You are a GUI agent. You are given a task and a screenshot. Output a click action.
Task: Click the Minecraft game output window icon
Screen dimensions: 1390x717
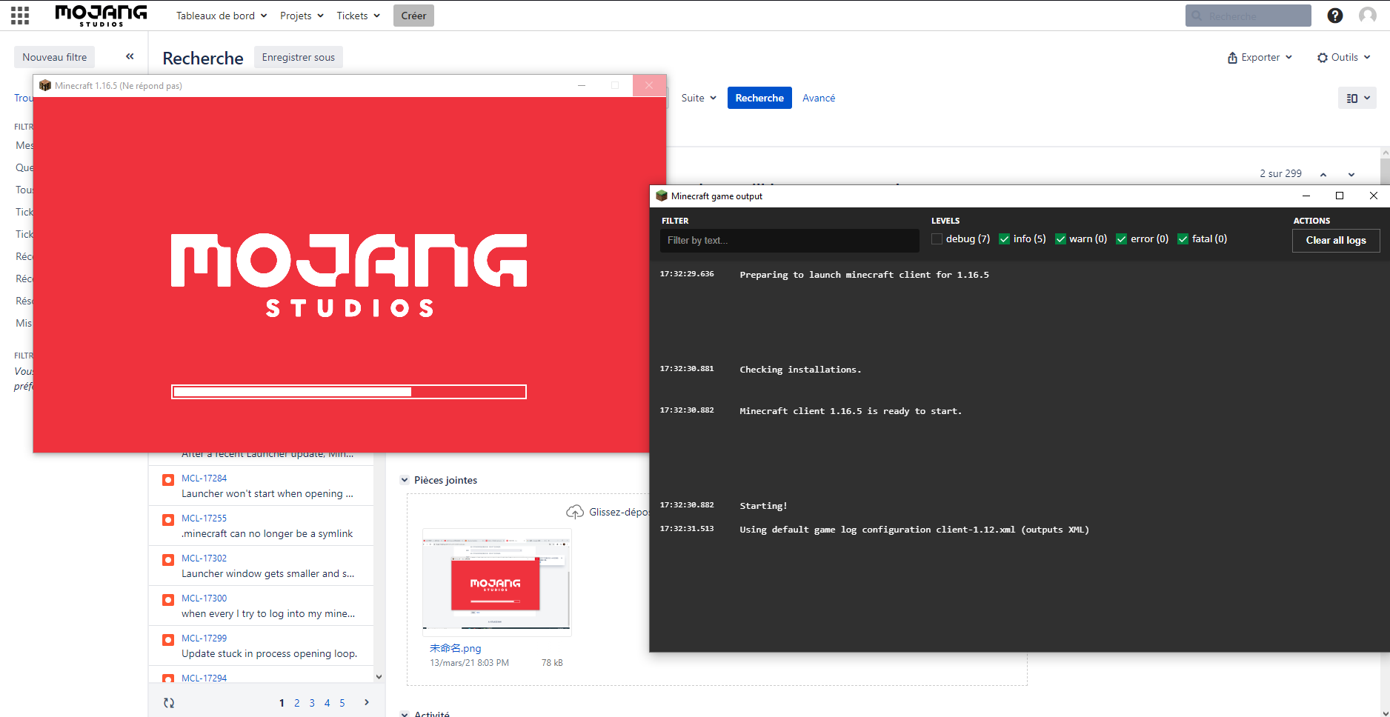click(x=662, y=196)
